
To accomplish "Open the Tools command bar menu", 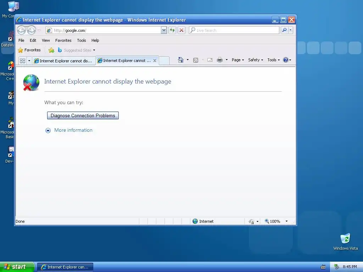I will pos(273,60).
